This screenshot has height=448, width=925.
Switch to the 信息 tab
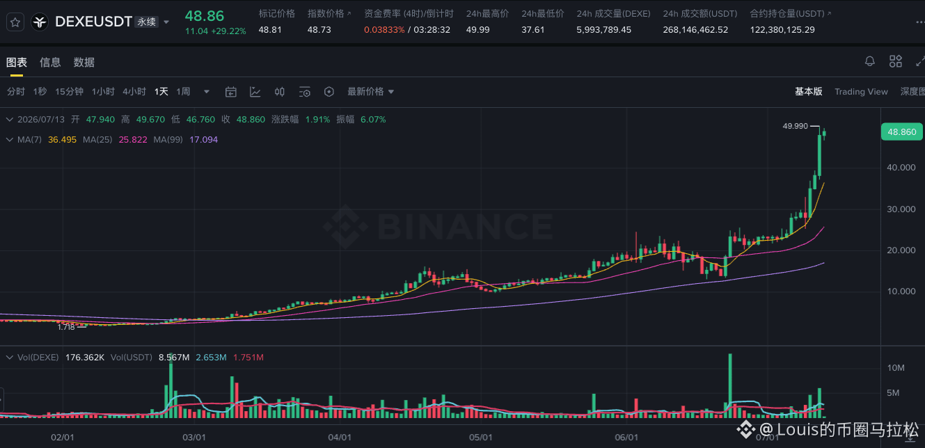(x=50, y=62)
